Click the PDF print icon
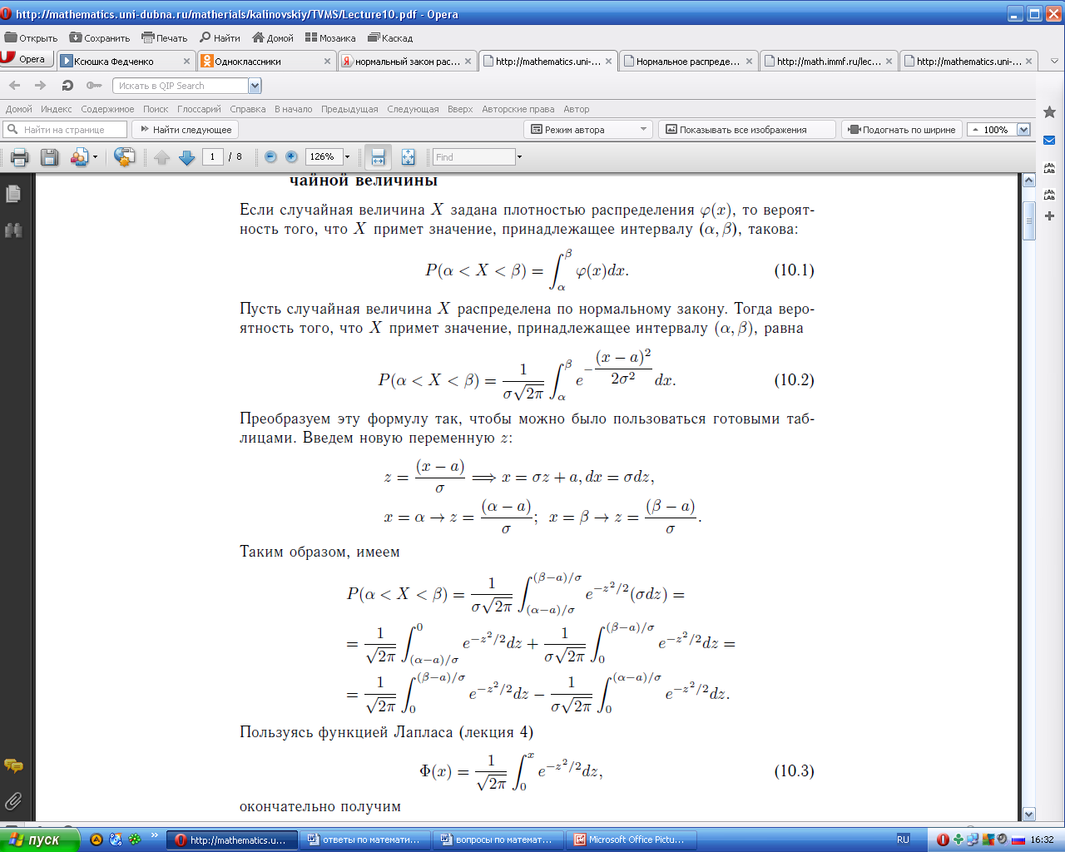 coord(20,157)
